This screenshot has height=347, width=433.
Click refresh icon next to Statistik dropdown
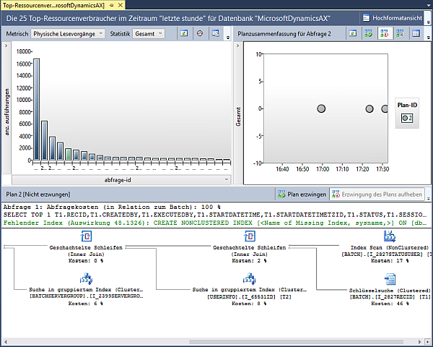coord(183,33)
